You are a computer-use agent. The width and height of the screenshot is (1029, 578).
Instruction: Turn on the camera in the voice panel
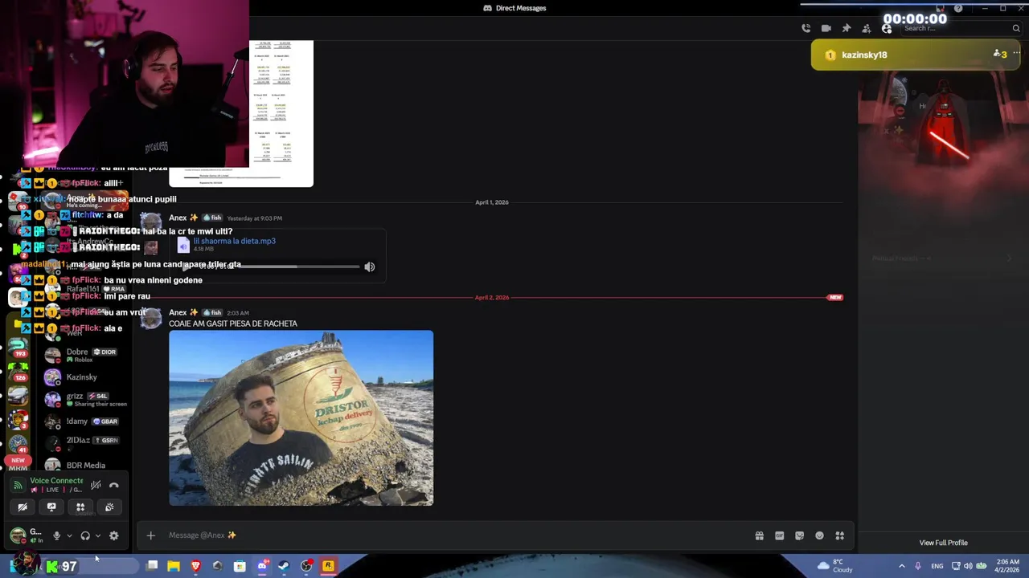coord(23,507)
